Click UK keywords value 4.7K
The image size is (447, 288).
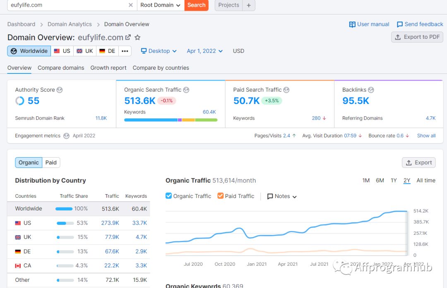tap(142, 237)
